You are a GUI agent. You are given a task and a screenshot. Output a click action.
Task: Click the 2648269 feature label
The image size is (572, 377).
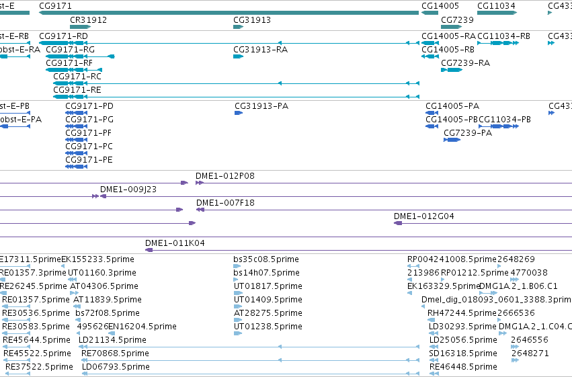click(x=516, y=259)
